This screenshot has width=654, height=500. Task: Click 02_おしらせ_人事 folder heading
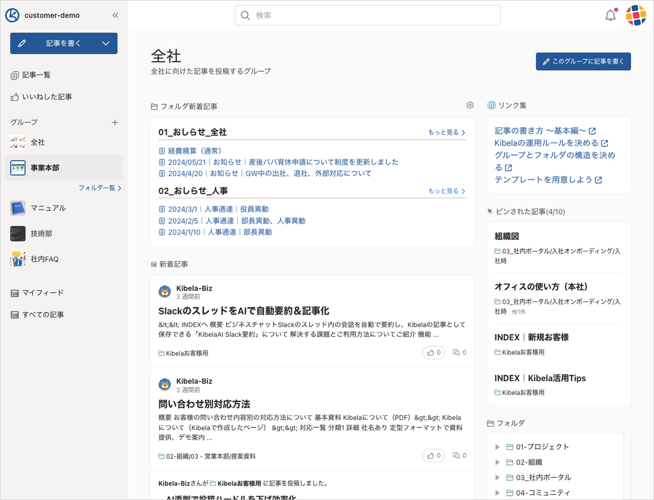pos(193,191)
